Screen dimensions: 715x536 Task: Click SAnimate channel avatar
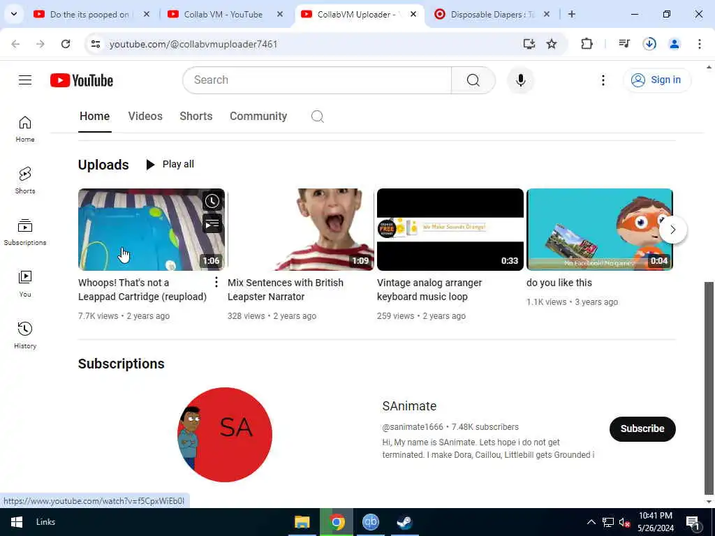coord(224,435)
